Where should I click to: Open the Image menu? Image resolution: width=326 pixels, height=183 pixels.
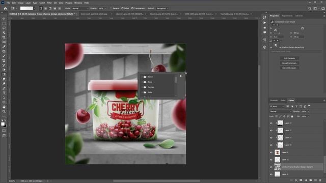coord(20,3)
